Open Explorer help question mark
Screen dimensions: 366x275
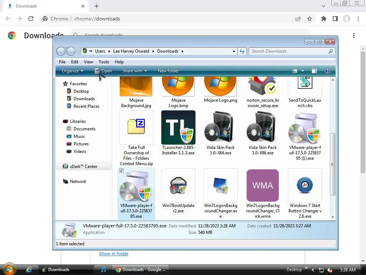[327, 71]
